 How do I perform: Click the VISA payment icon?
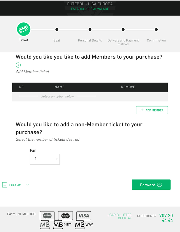(84, 215)
